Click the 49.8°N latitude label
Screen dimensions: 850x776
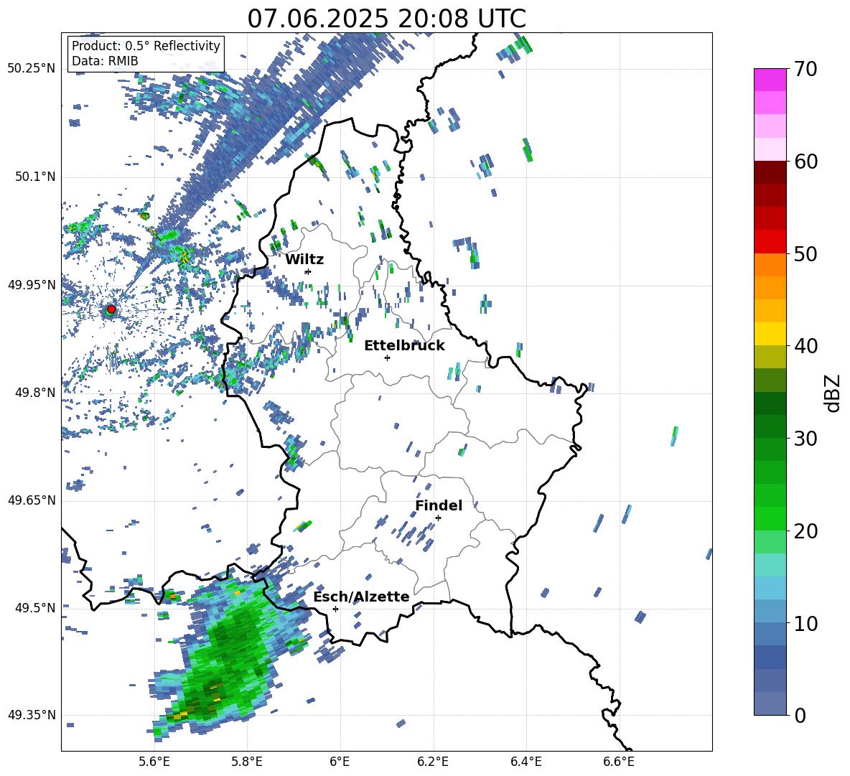[35, 393]
